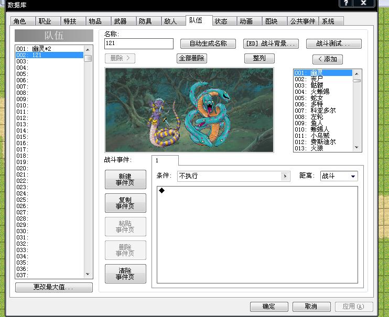The image size is (389, 317).
Task: Close the 数据库 dialog with X
Action: [x=364, y=3]
